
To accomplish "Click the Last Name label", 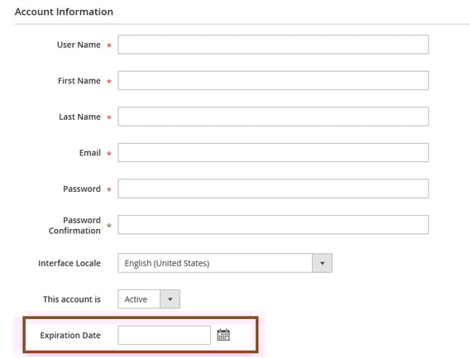I will point(79,117).
